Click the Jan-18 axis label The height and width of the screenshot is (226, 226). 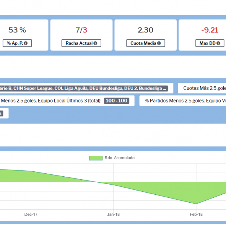pyautogui.click(x=113, y=214)
